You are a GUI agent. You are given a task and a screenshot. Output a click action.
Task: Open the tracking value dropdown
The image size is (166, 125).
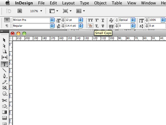(x=133, y=26)
